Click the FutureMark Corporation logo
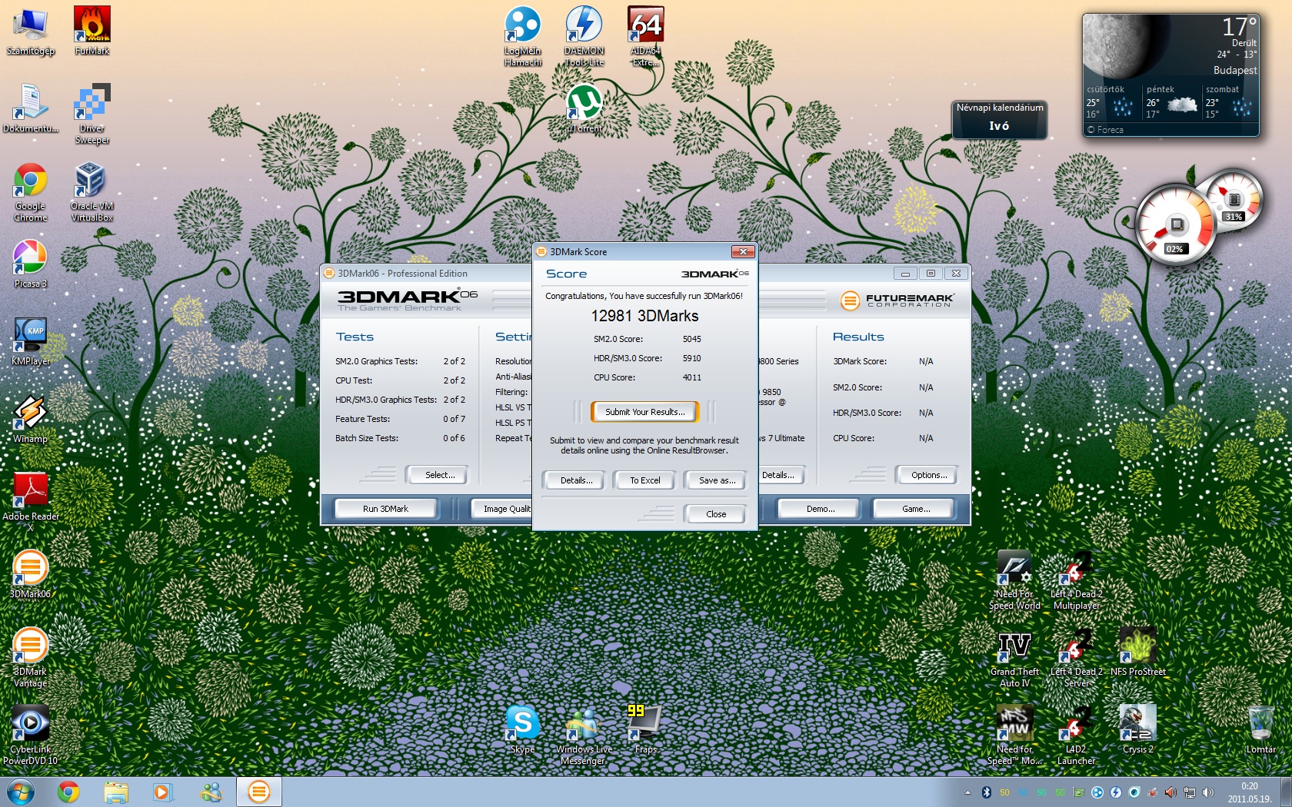Screen dimensions: 1292x807 point(897,300)
